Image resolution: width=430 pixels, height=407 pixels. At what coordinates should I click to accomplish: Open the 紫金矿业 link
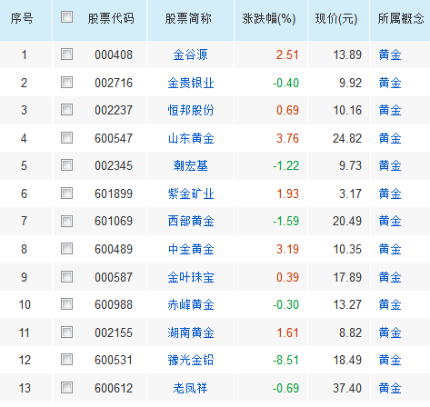pos(191,194)
